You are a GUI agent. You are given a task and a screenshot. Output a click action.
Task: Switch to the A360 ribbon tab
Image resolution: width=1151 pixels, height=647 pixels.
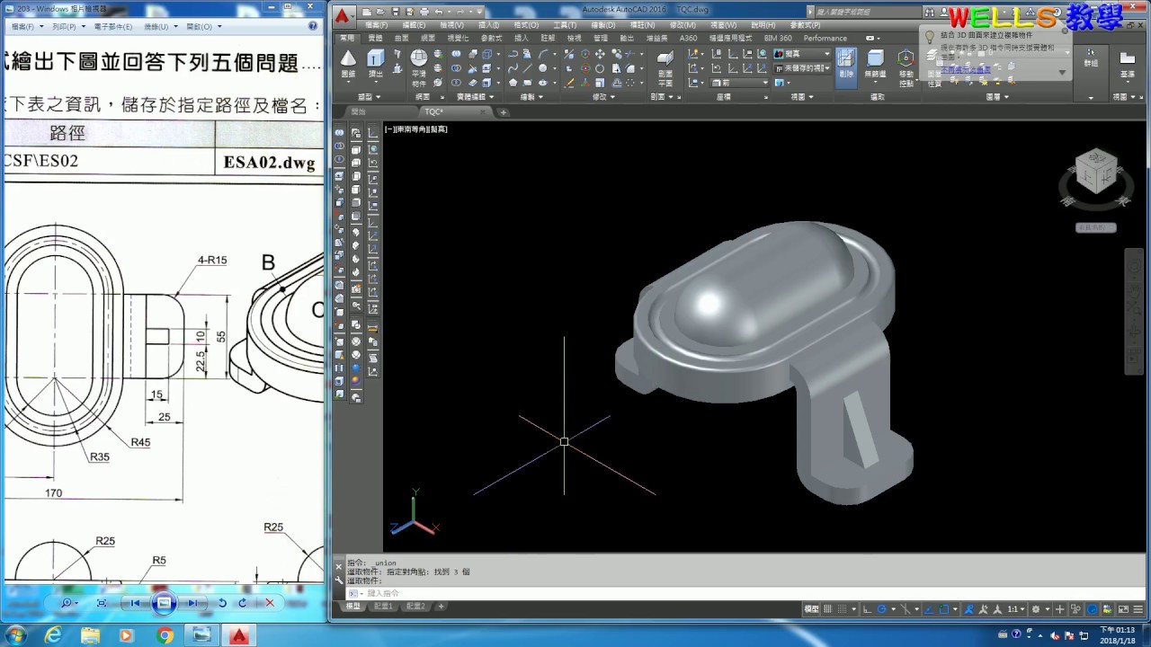tap(688, 39)
